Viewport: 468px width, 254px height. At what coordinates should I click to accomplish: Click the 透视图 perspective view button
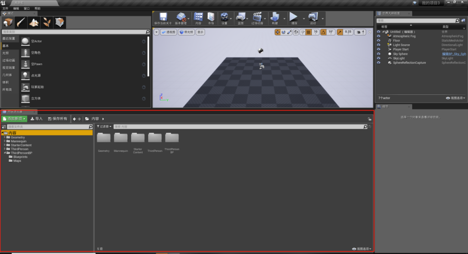[x=169, y=32]
